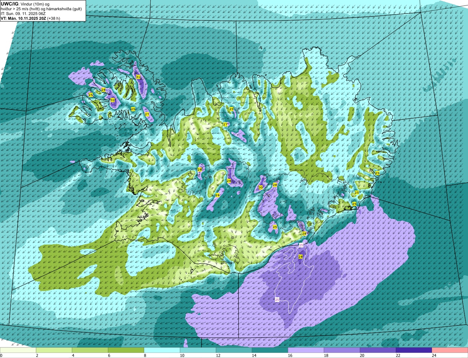
Task: Click the 0–2 m/s legend color swatch
Action: pyautogui.click(x=18, y=350)
